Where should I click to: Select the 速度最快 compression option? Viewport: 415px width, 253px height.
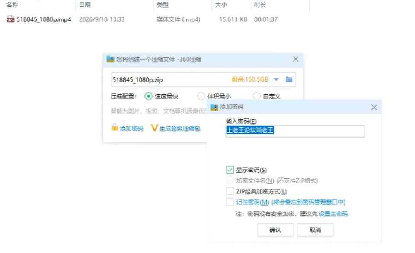click(x=148, y=96)
